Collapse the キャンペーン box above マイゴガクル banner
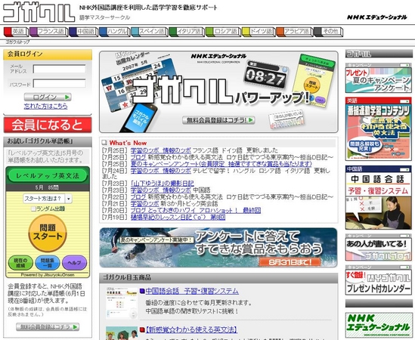 pos(404,267)
